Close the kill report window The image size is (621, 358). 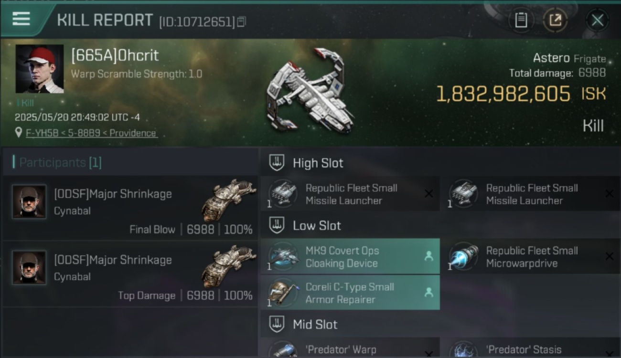(x=597, y=20)
